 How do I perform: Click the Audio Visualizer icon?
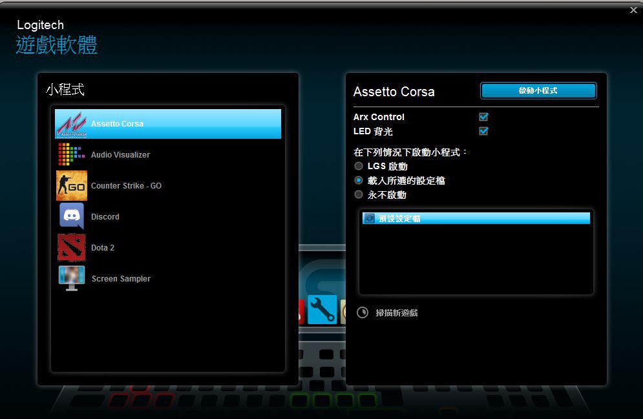[x=71, y=154]
